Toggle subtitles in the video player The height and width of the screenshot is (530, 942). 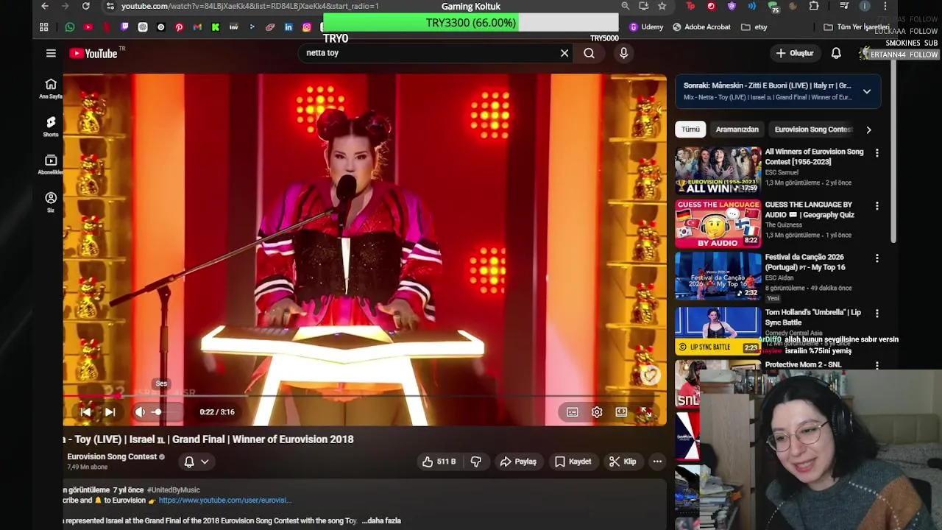click(573, 412)
